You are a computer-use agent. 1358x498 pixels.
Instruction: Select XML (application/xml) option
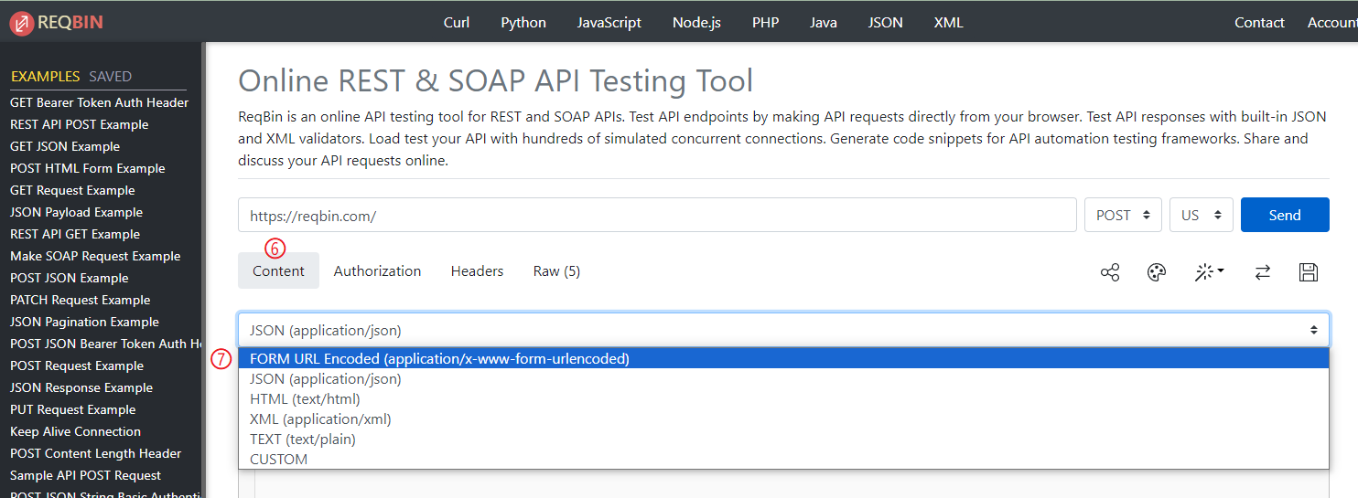[783, 419]
